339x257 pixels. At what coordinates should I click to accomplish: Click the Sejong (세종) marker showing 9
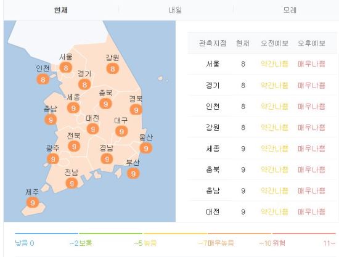coord(73,108)
